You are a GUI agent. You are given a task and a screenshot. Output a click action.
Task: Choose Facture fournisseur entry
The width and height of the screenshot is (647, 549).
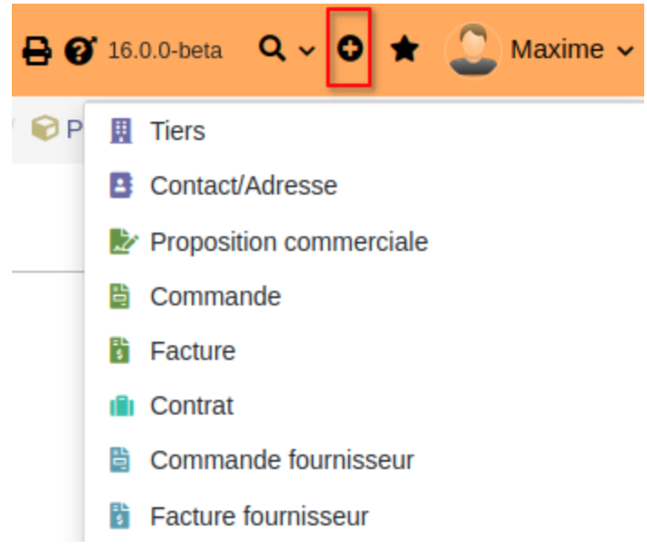pyautogui.click(x=259, y=516)
